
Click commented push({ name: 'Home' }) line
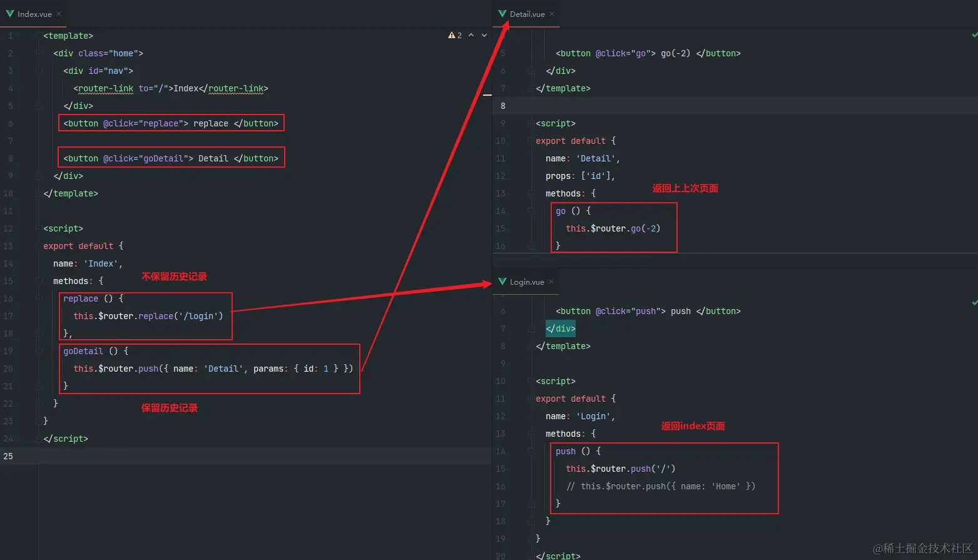[661, 486]
